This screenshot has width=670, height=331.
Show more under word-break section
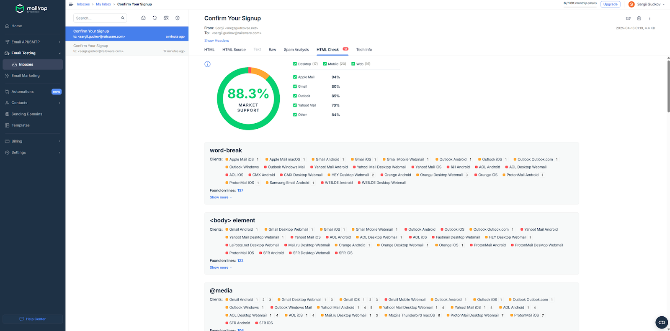pos(220,197)
